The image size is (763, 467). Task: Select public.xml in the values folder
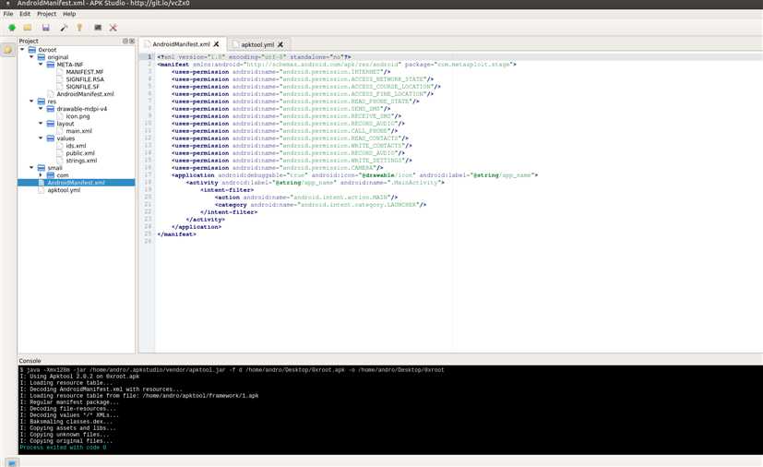(x=80, y=153)
